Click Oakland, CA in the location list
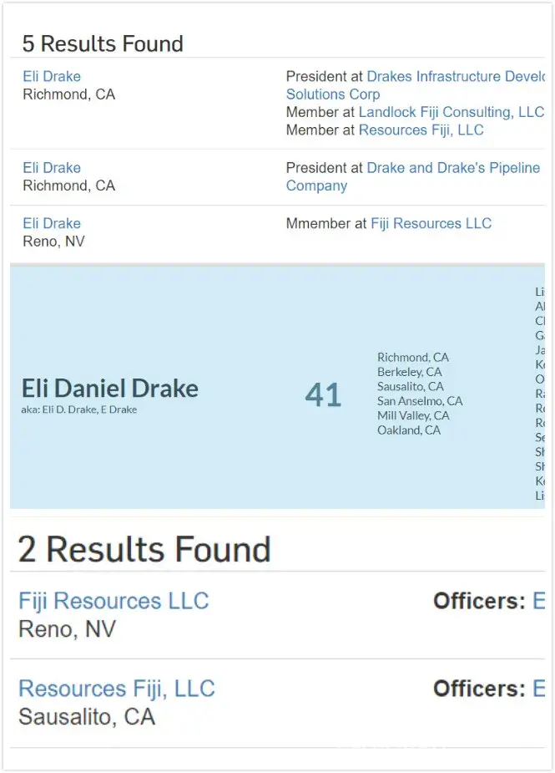555x773 pixels. click(409, 430)
